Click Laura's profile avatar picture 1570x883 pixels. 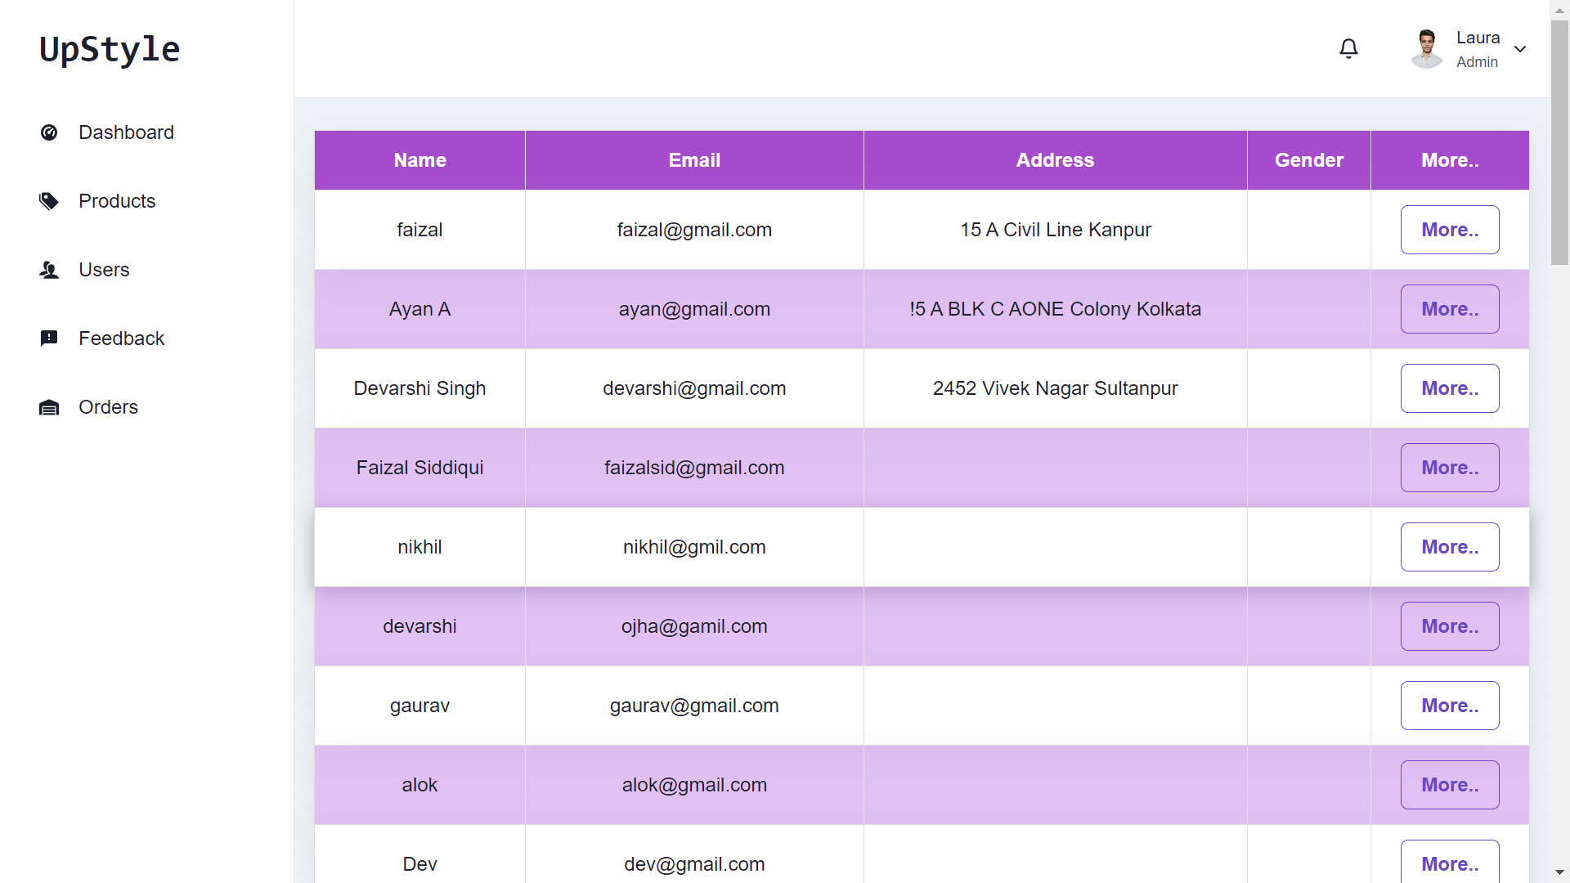point(1426,48)
